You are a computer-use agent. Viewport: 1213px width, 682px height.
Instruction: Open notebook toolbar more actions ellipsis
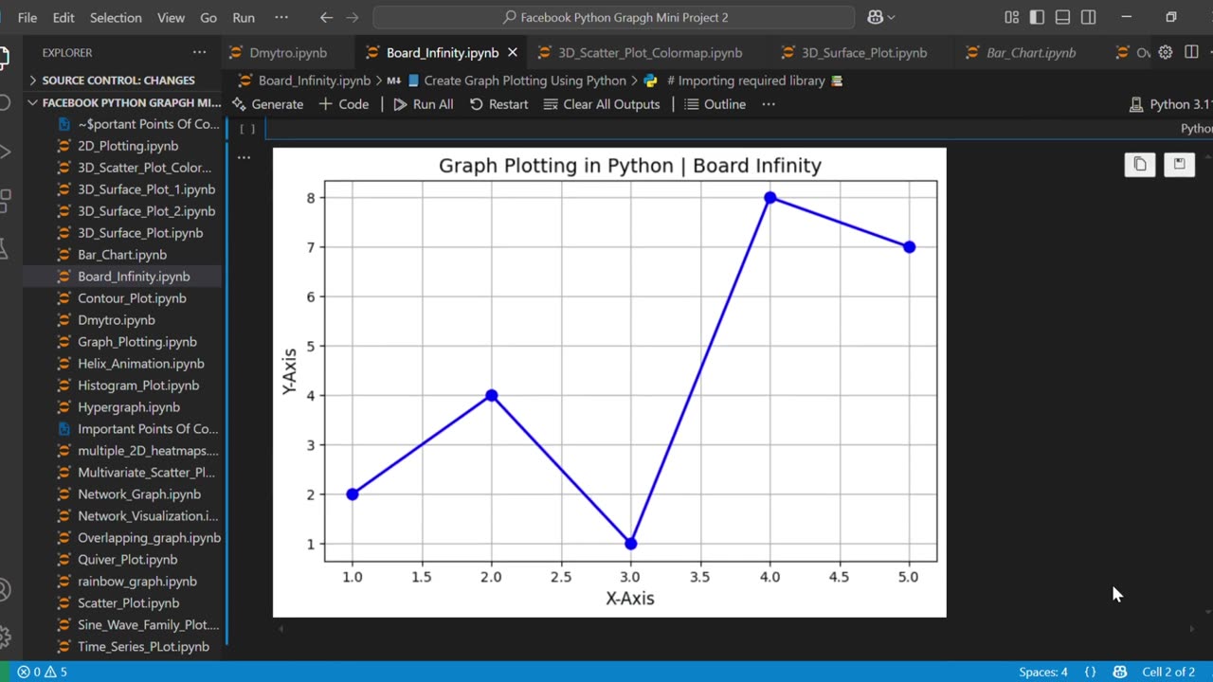(x=769, y=104)
